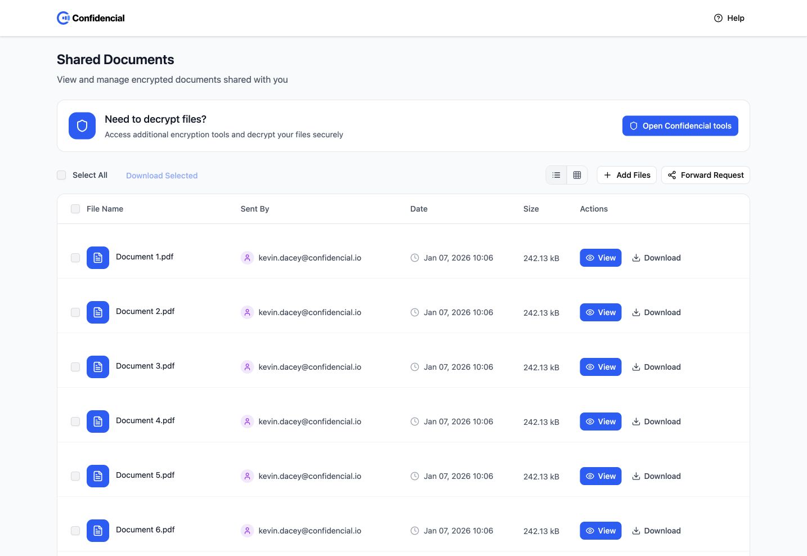Click the Help question mark icon
Screen dimensions: 807x556
click(x=718, y=18)
